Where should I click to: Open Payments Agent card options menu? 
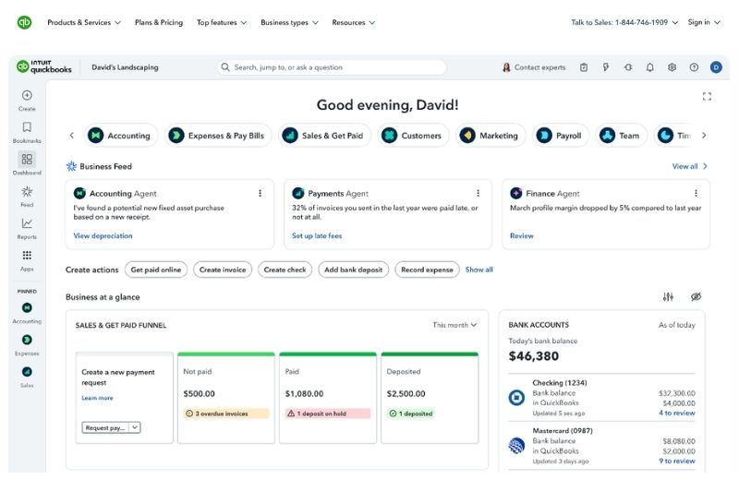tap(478, 193)
